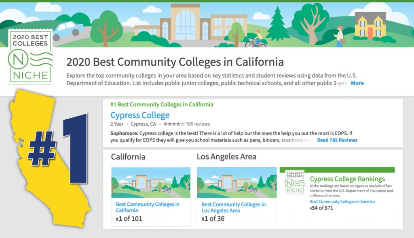This screenshot has width=414, height=238.
Task: Click the large blue #1 graphic
Action: [58, 149]
